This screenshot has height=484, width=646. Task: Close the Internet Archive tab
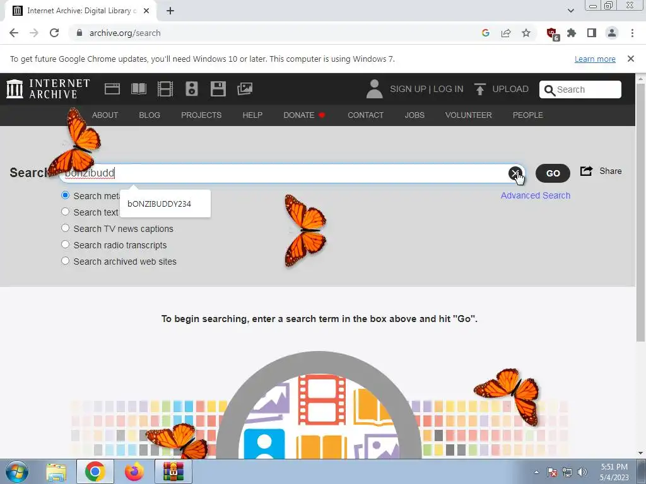(146, 11)
